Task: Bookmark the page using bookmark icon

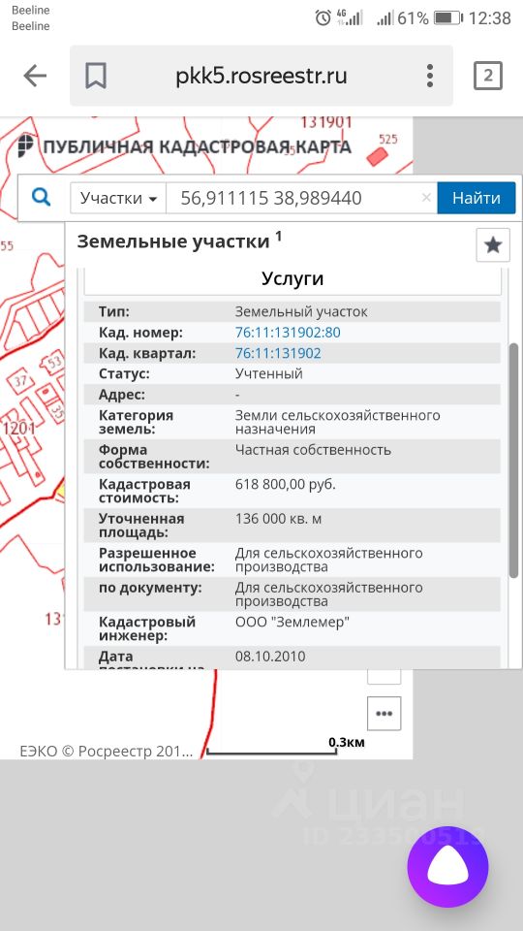Action: click(x=96, y=76)
